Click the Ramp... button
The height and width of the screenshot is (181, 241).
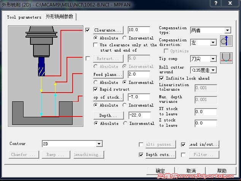56,154
